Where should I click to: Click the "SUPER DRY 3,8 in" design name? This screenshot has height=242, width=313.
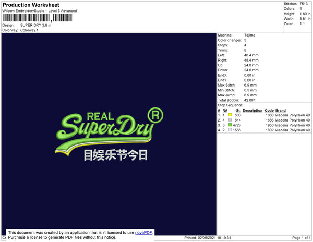tap(35, 25)
